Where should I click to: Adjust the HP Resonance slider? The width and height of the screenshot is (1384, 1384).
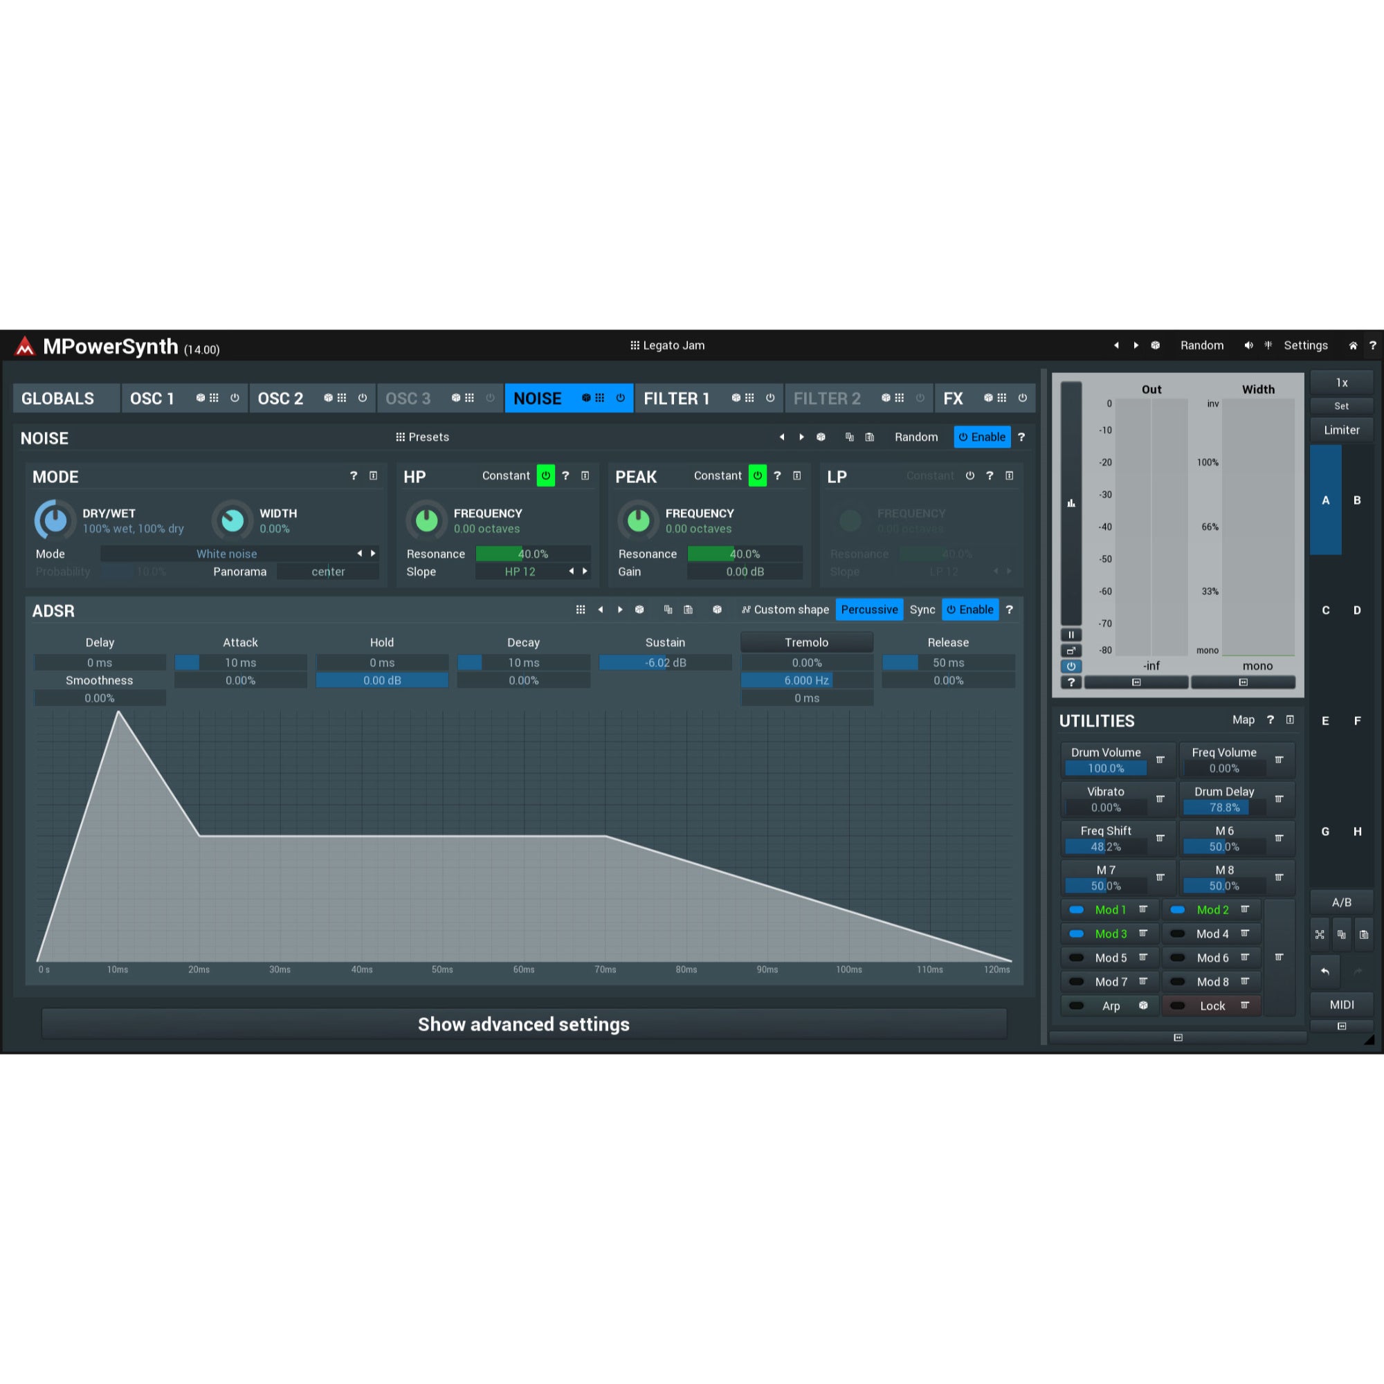pyautogui.click(x=533, y=554)
